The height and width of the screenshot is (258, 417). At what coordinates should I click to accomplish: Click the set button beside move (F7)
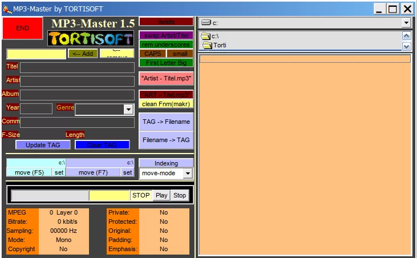click(127, 172)
